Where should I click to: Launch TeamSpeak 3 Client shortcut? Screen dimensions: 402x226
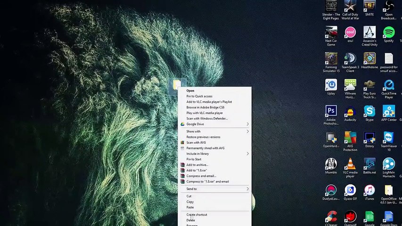pyautogui.click(x=350, y=63)
